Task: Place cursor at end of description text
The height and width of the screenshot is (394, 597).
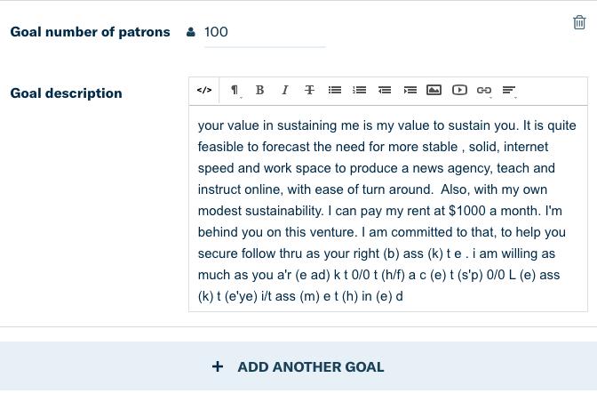Action: 404,296
